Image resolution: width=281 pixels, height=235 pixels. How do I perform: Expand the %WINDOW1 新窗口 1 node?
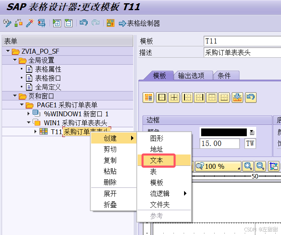[29, 114]
